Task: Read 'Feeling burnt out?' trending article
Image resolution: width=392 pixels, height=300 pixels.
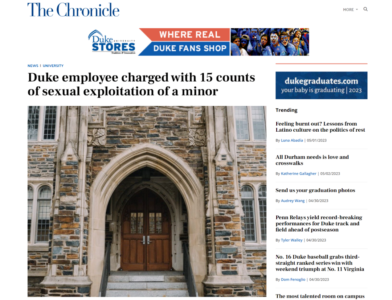Action: 320,127
